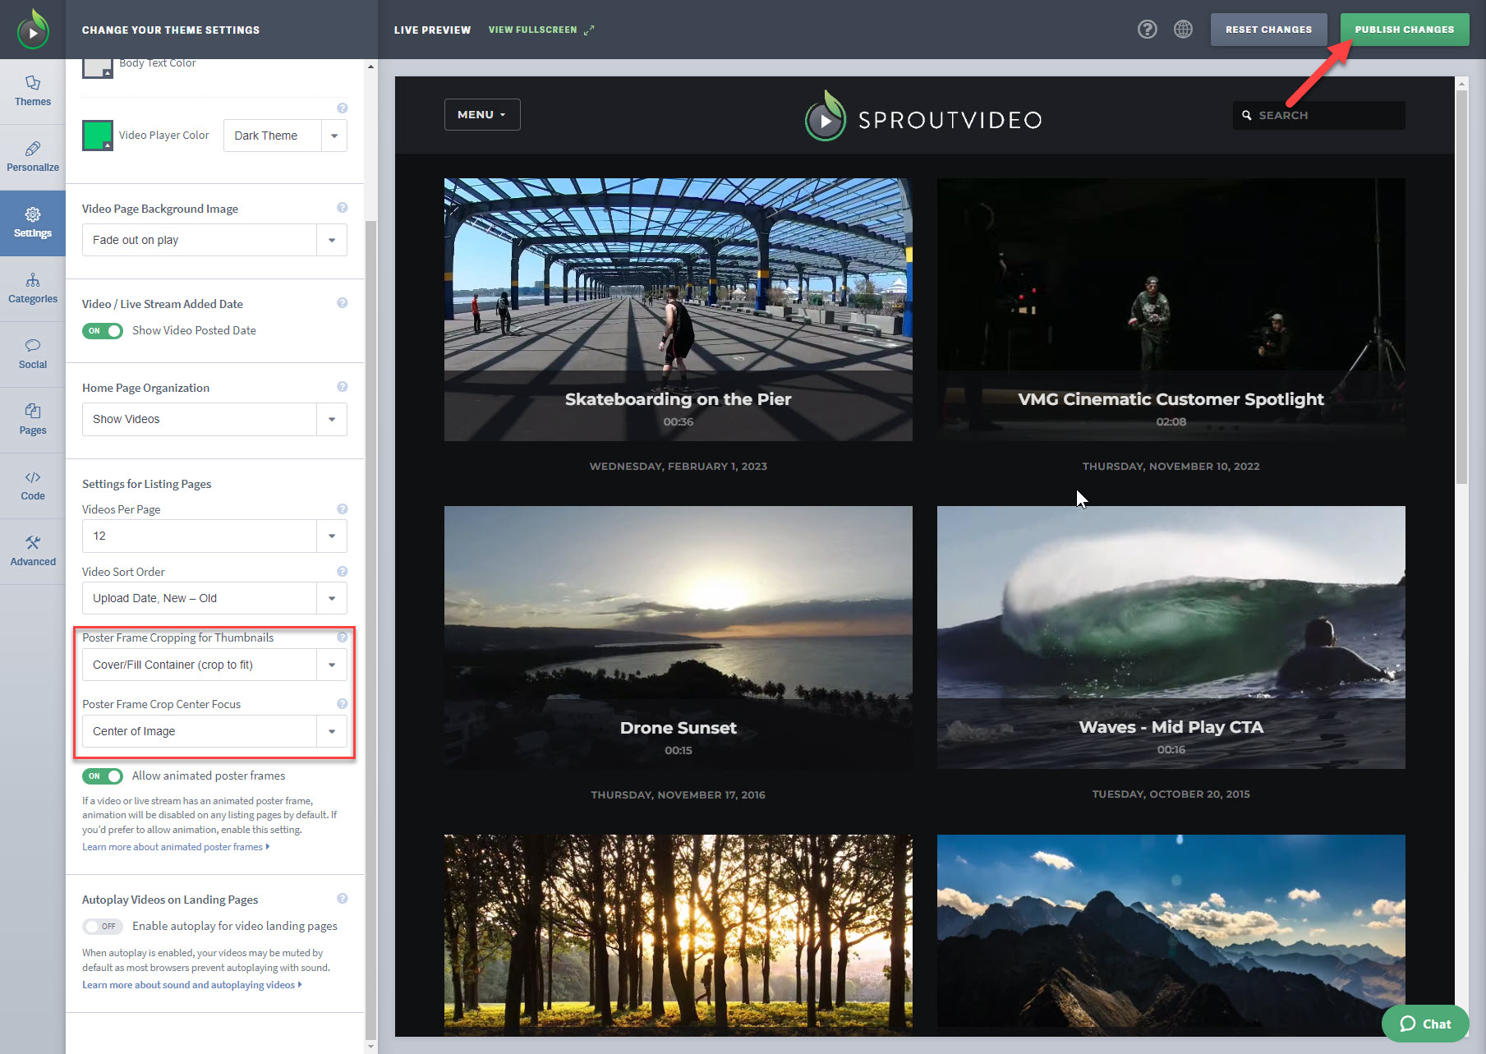Click help icon for Poster Frame Cropping
1486x1054 pixels.
[343, 637]
